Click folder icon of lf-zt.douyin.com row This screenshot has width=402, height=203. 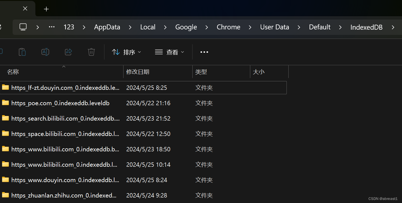[5, 87]
